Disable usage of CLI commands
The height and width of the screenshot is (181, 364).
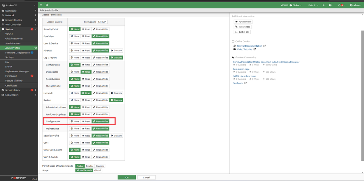[x=90, y=166]
